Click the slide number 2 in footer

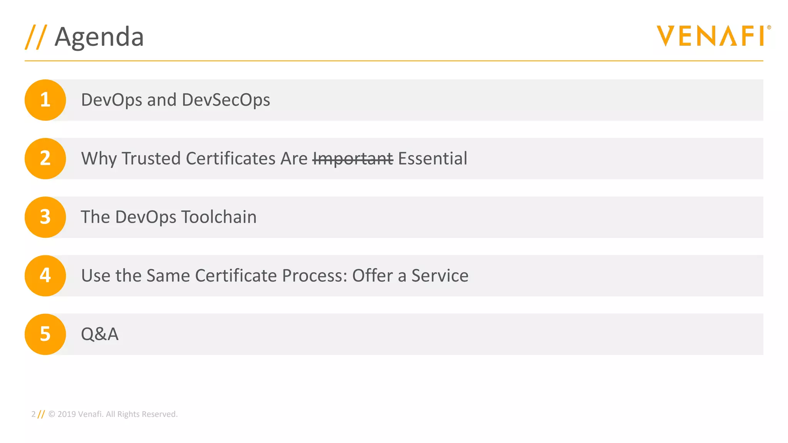click(x=33, y=414)
